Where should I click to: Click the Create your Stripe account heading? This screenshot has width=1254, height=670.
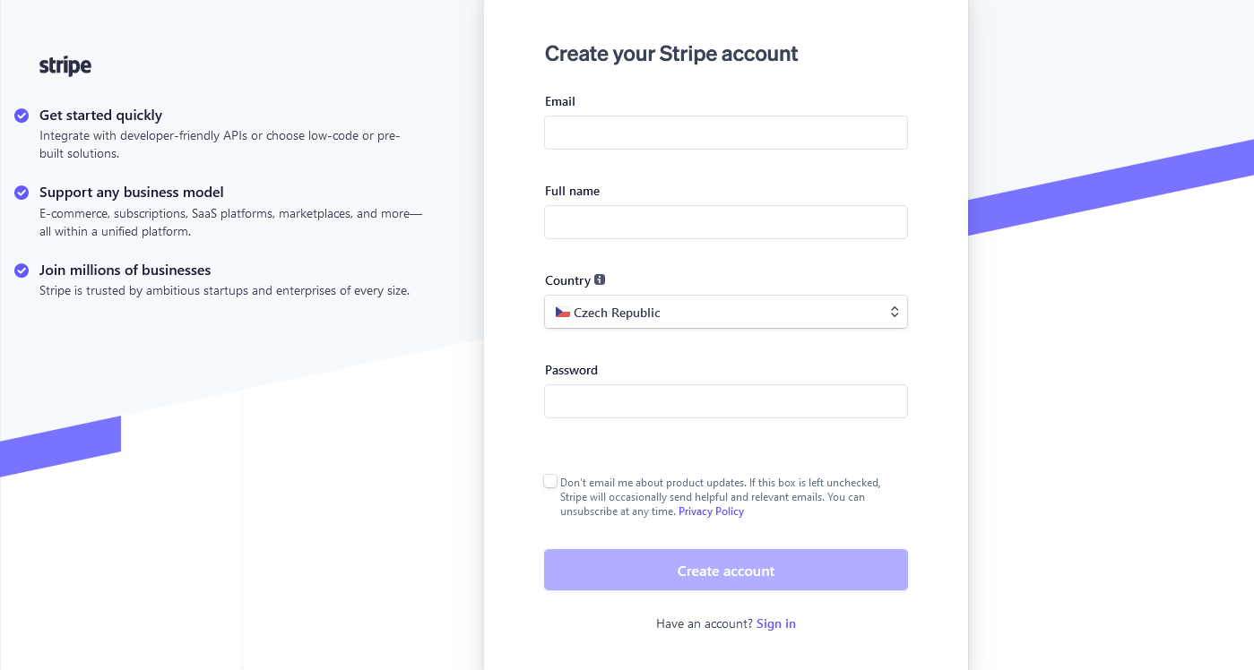671,54
